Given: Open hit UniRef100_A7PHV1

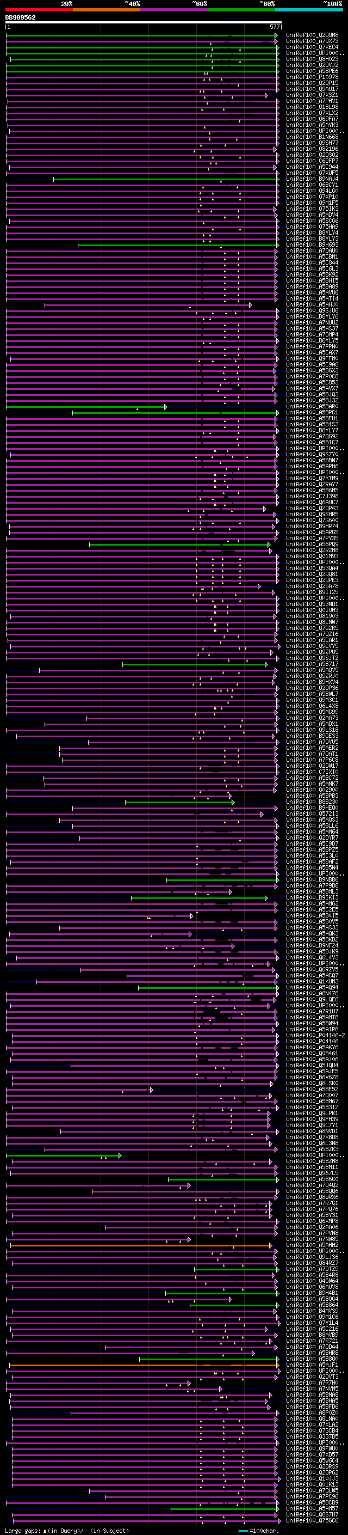Looking at the screenshot, I should (312, 101).
